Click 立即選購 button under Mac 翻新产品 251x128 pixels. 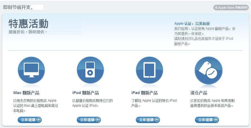coord(30,120)
